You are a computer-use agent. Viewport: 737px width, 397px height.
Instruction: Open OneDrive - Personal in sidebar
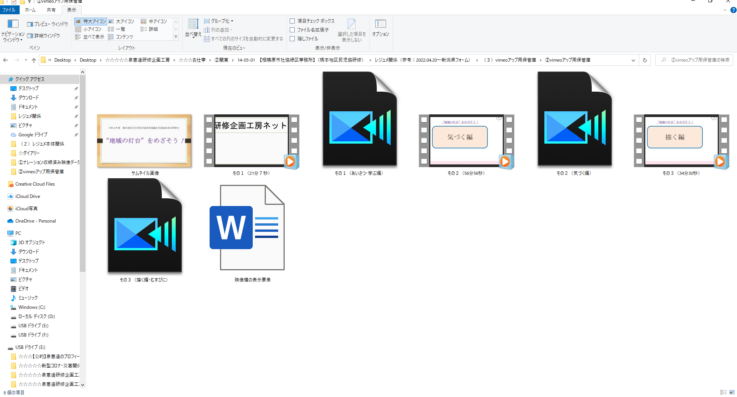[35, 221]
